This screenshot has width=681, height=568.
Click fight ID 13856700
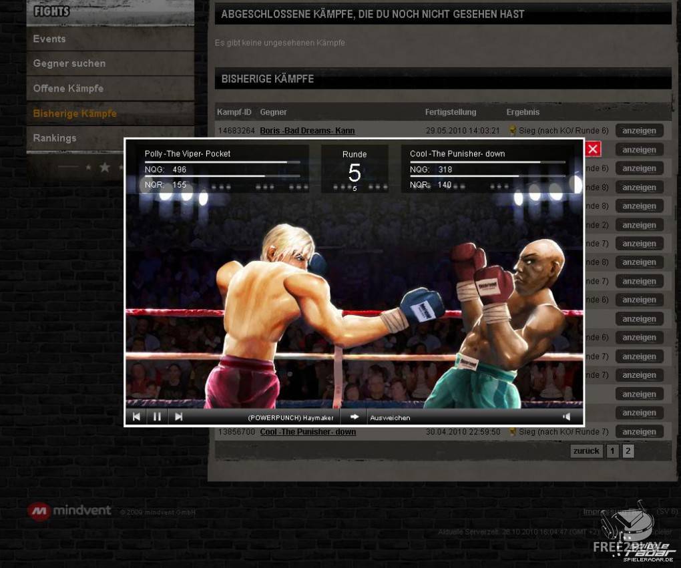pyautogui.click(x=236, y=432)
